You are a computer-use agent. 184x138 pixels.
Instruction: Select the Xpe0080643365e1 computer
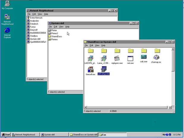(x=37, y=42)
